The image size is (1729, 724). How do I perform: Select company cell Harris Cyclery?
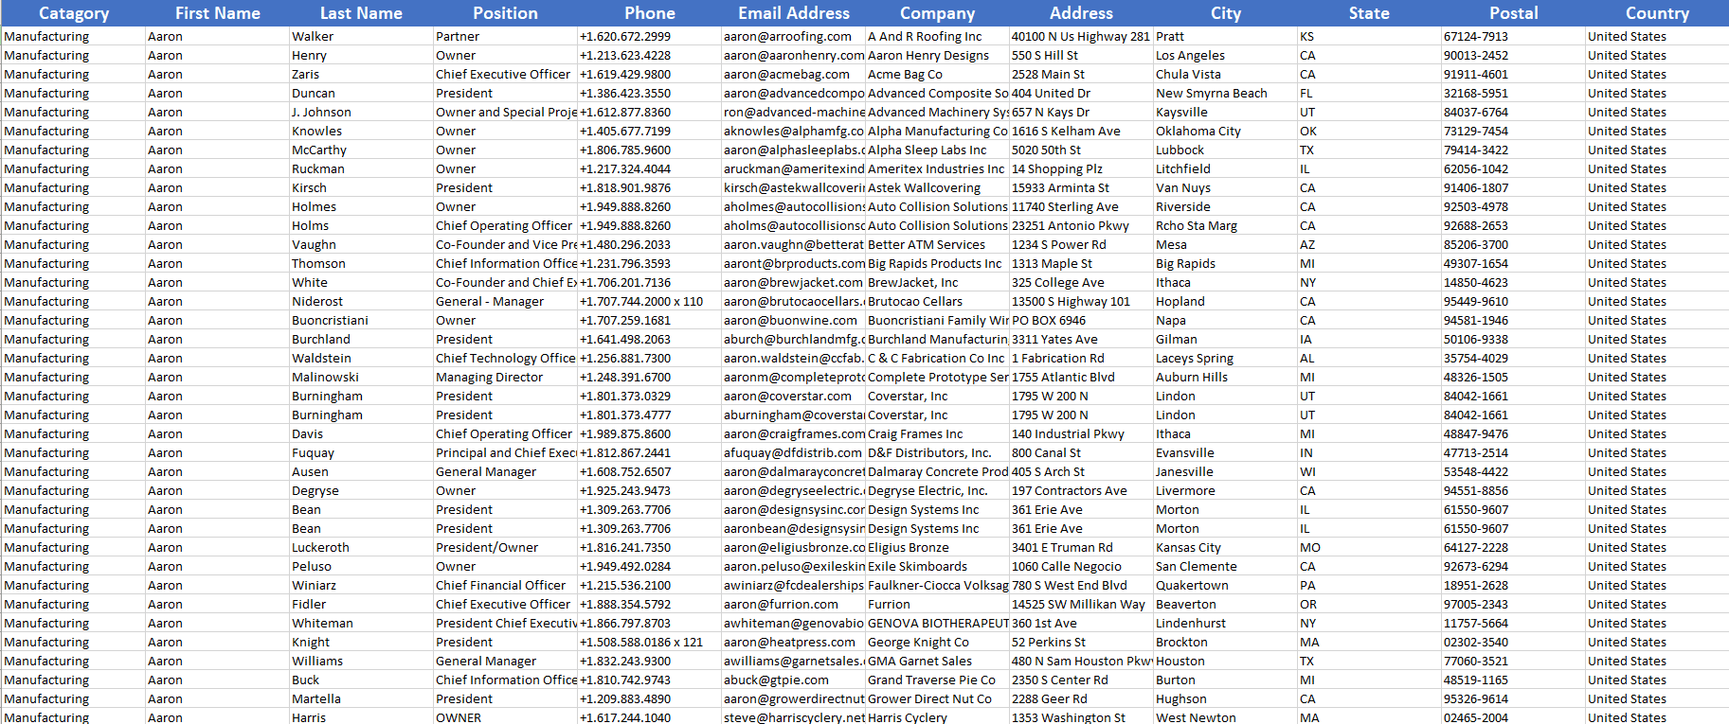point(937,716)
